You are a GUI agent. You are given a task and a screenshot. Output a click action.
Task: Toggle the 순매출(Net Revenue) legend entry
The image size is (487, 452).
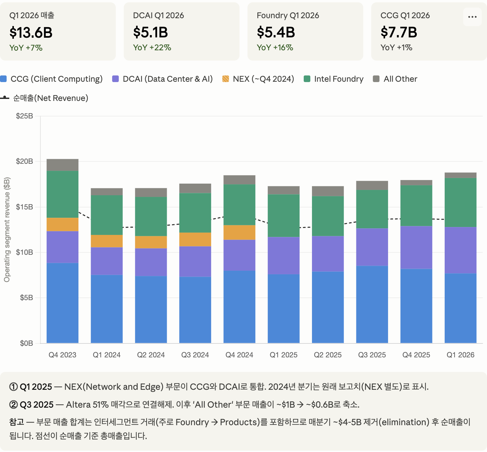pyautogui.click(x=44, y=98)
